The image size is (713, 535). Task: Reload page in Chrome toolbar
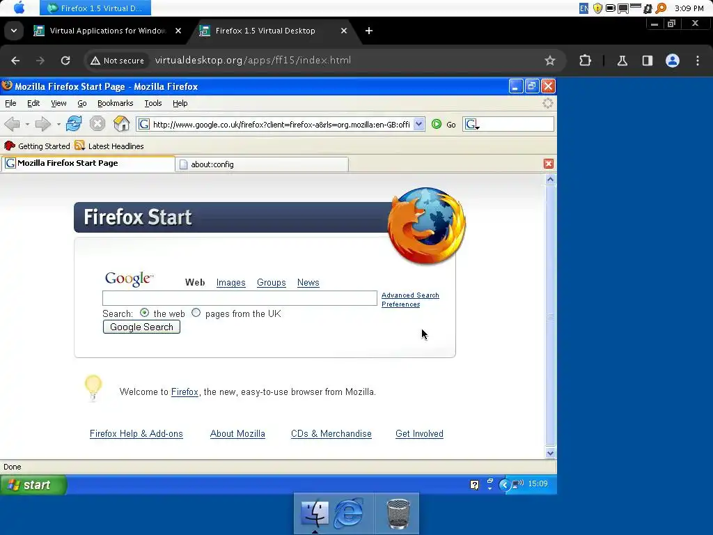click(65, 61)
